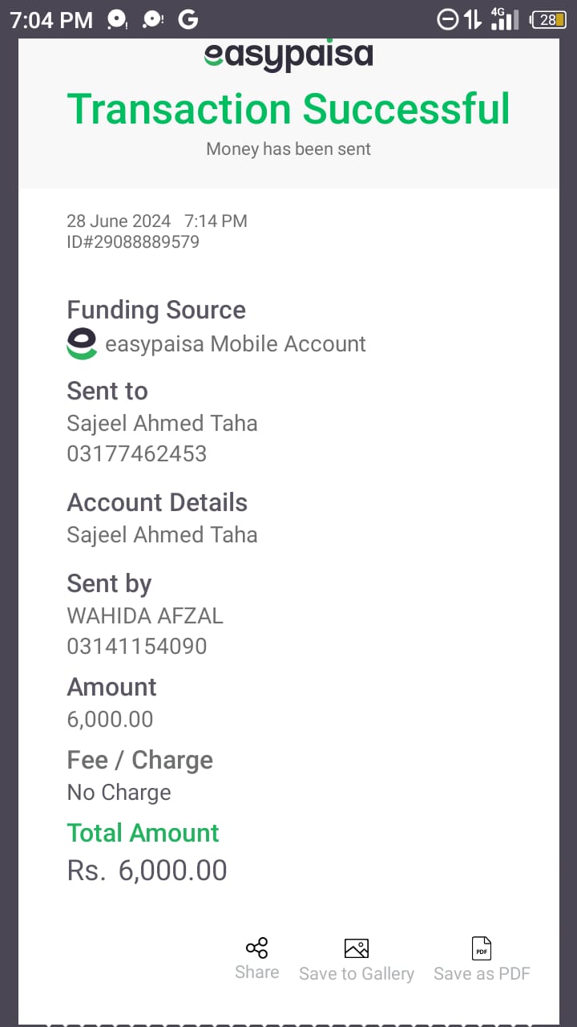Viewport: 577px width, 1027px height.
Task: Tap the Share icon
Action: tap(257, 948)
